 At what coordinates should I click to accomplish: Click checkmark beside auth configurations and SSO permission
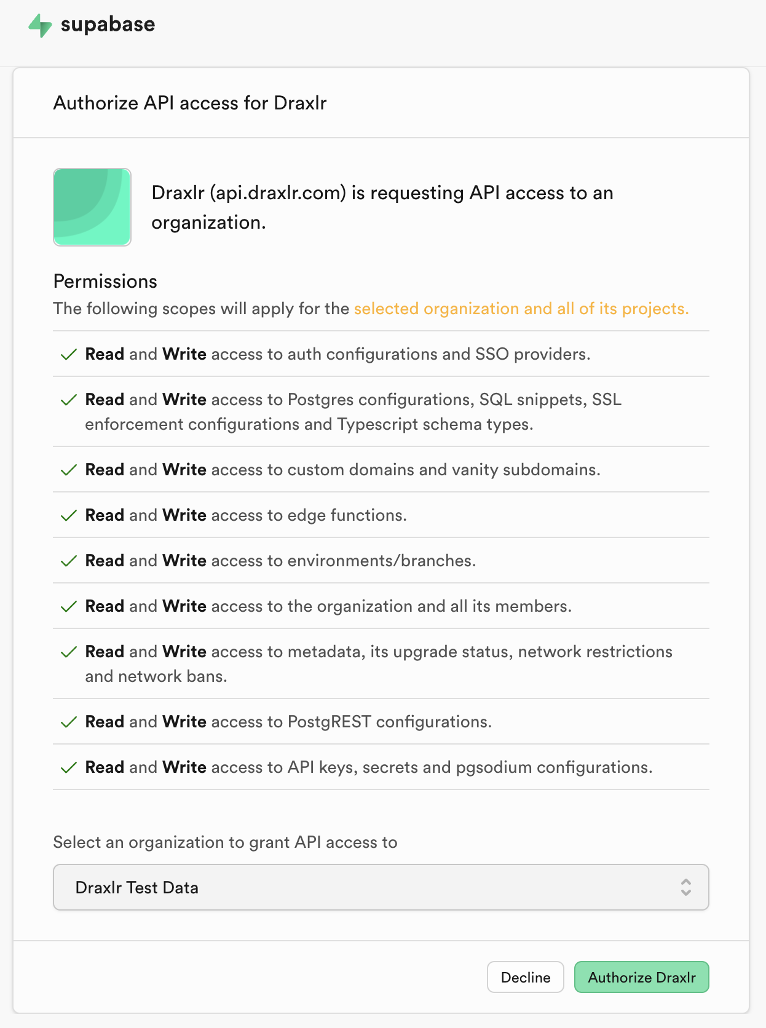69,354
